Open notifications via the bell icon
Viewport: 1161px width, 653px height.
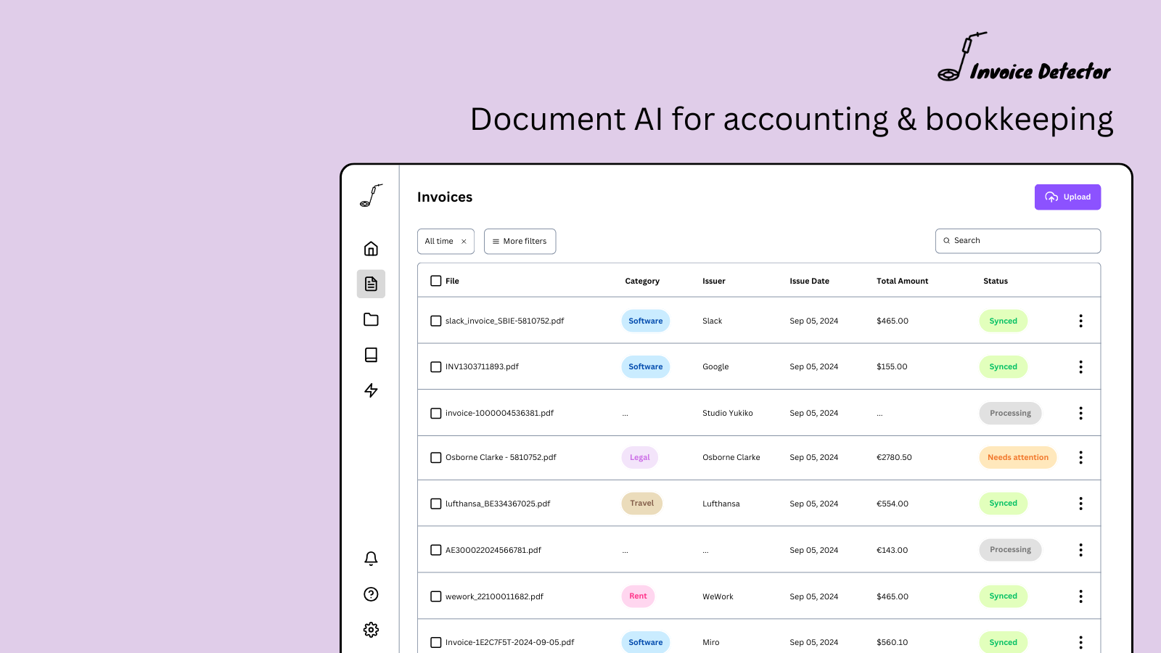pyautogui.click(x=371, y=558)
